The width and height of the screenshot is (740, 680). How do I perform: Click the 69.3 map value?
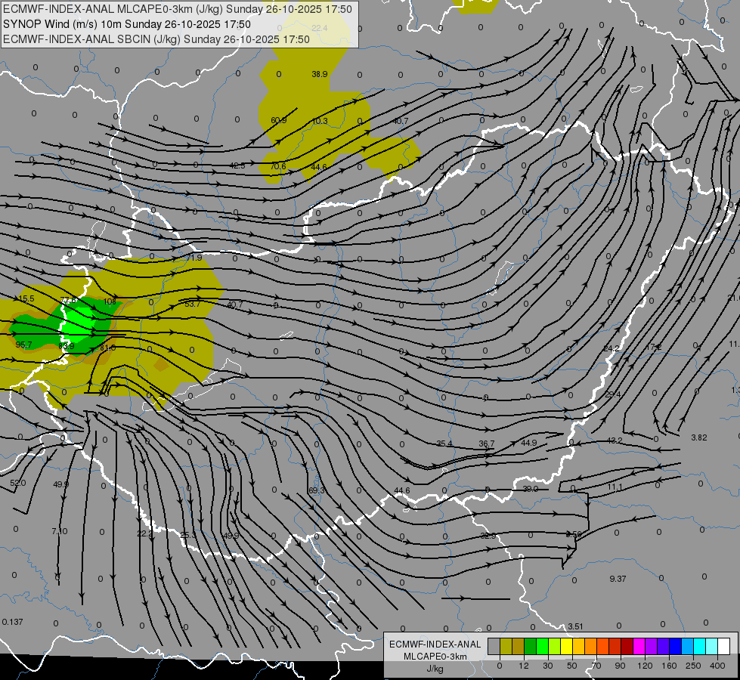point(317,490)
